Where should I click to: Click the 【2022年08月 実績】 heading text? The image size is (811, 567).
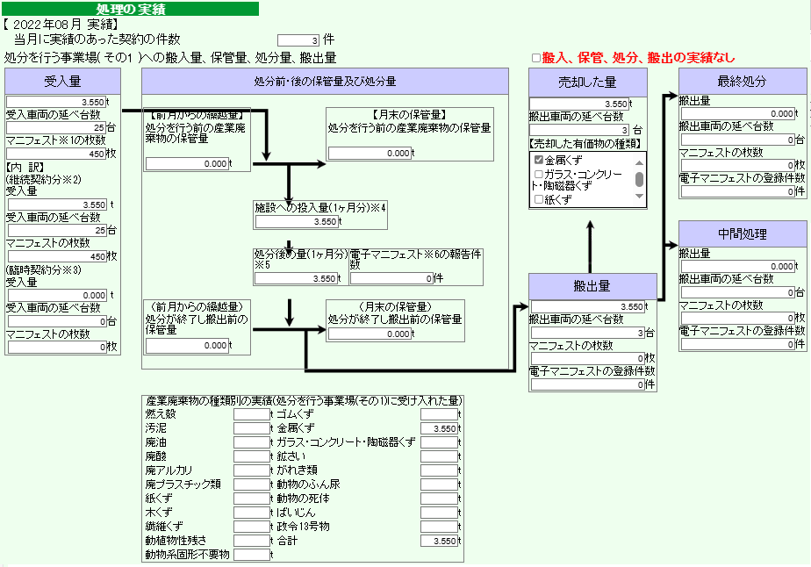tap(61, 24)
